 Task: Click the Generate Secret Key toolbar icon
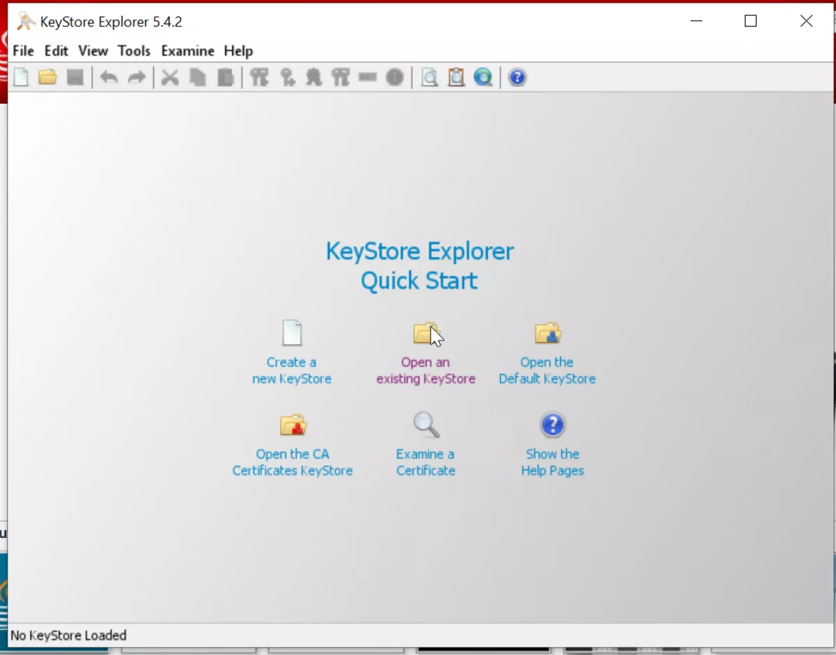(x=287, y=77)
